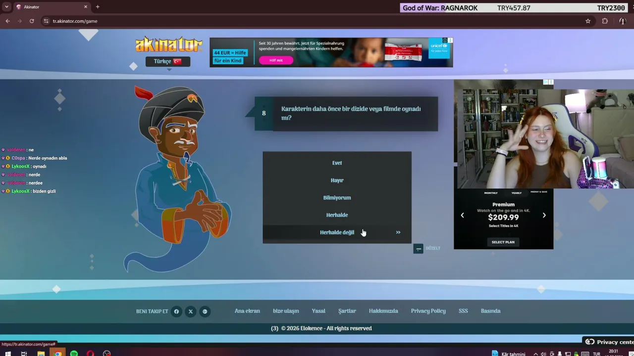This screenshot has height=356, width=634.
Task: Open the Windows Start menu
Action: coord(8,354)
